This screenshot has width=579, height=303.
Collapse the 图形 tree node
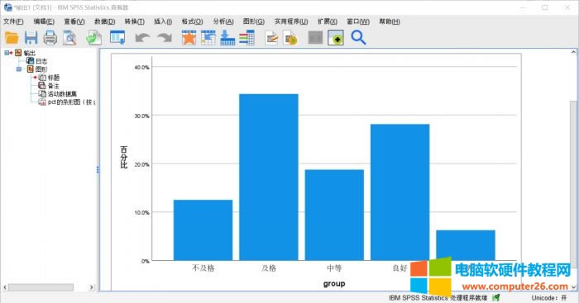(19, 69)
